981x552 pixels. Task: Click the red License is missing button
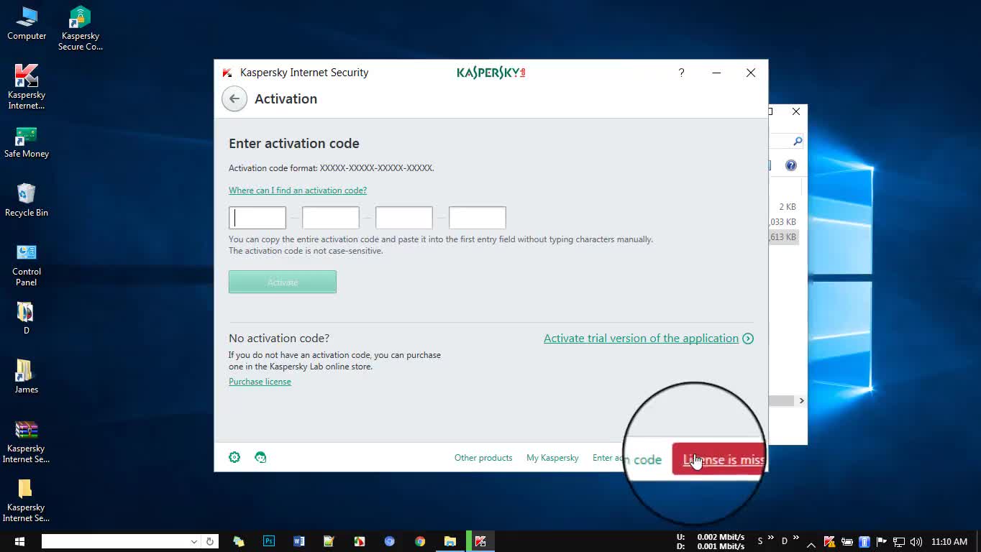click(720, 459)
